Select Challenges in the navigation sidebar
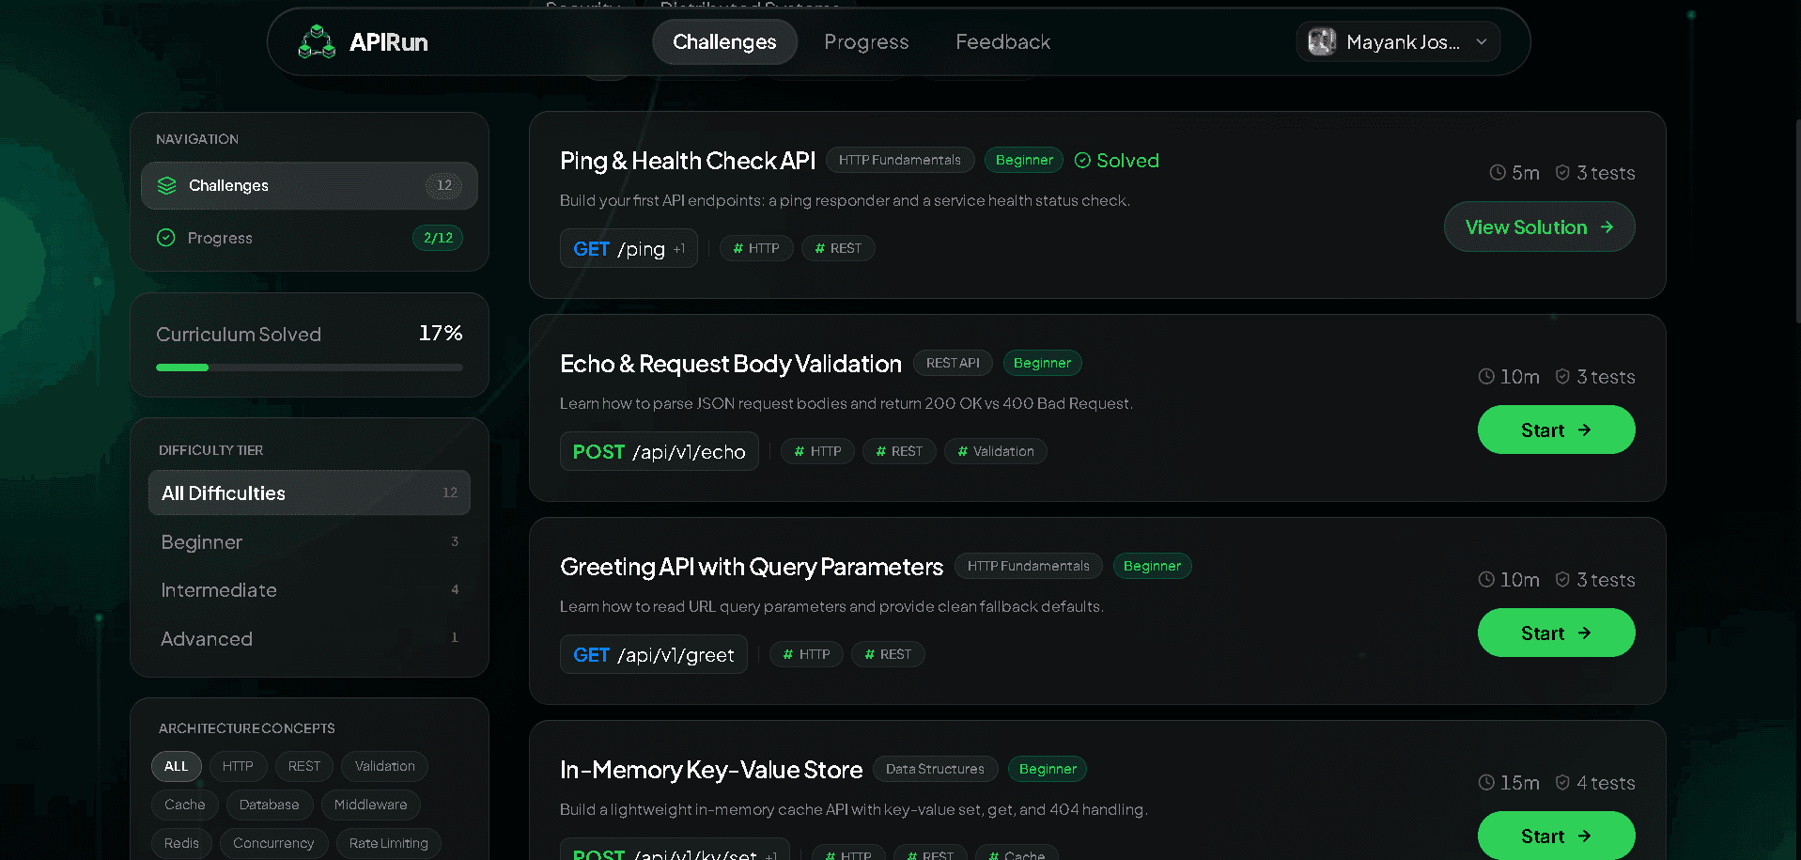The height and width of the screenshot is (860, 1801). 309,185
